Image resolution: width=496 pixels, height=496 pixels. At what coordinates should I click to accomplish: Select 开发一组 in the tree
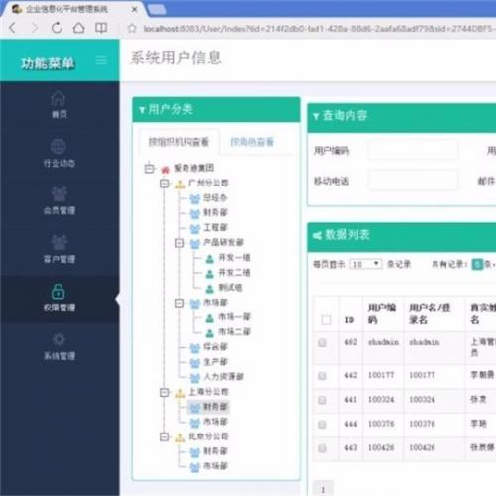[x=234, y=258]
